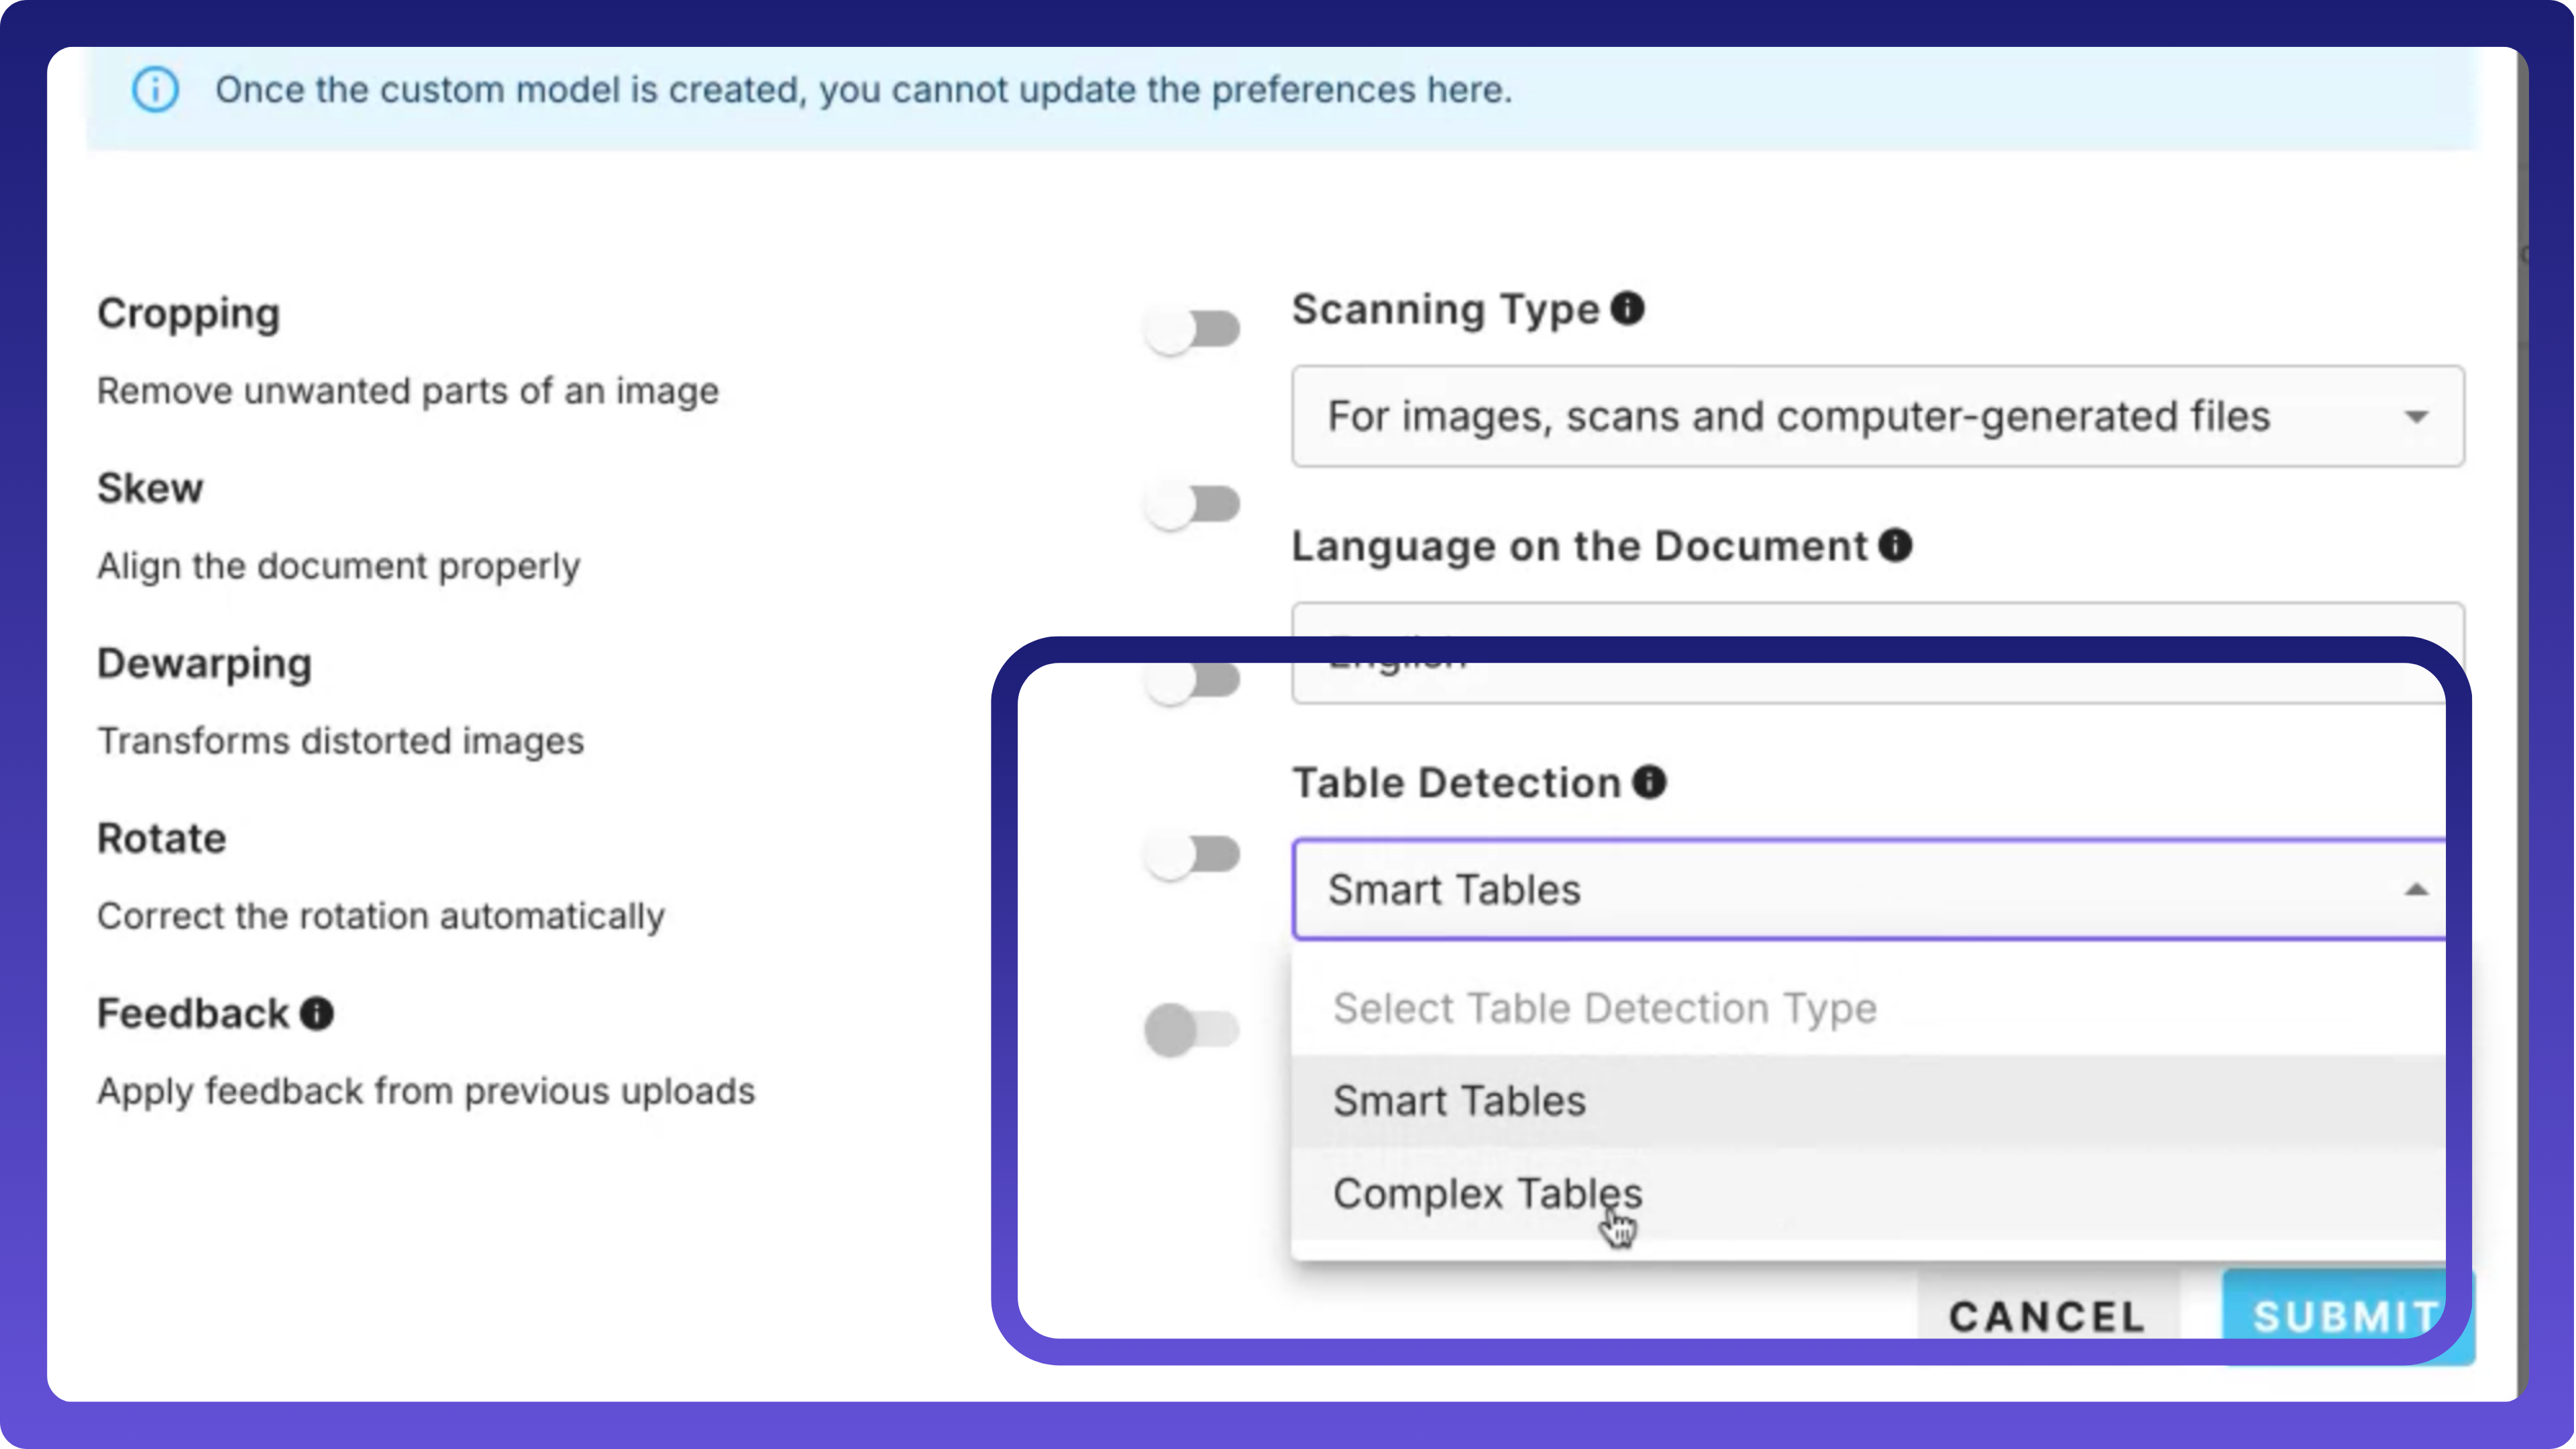Switch on the Rotate toggle
Image resolution: width=2576 pixels, height=1449 pixels.
click(1192, 855)
